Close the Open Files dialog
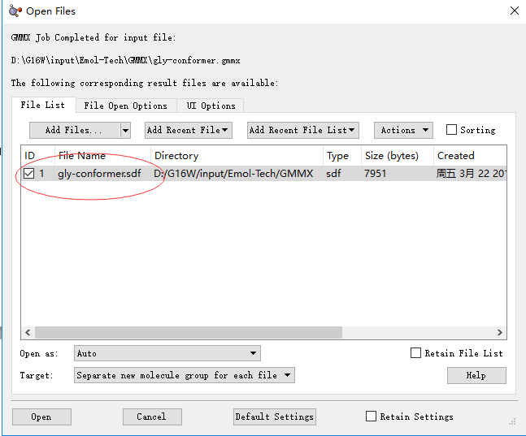Image resolution: width=526 pixels, height=436 pixels. pyautogui.click(x=514, y=11)
